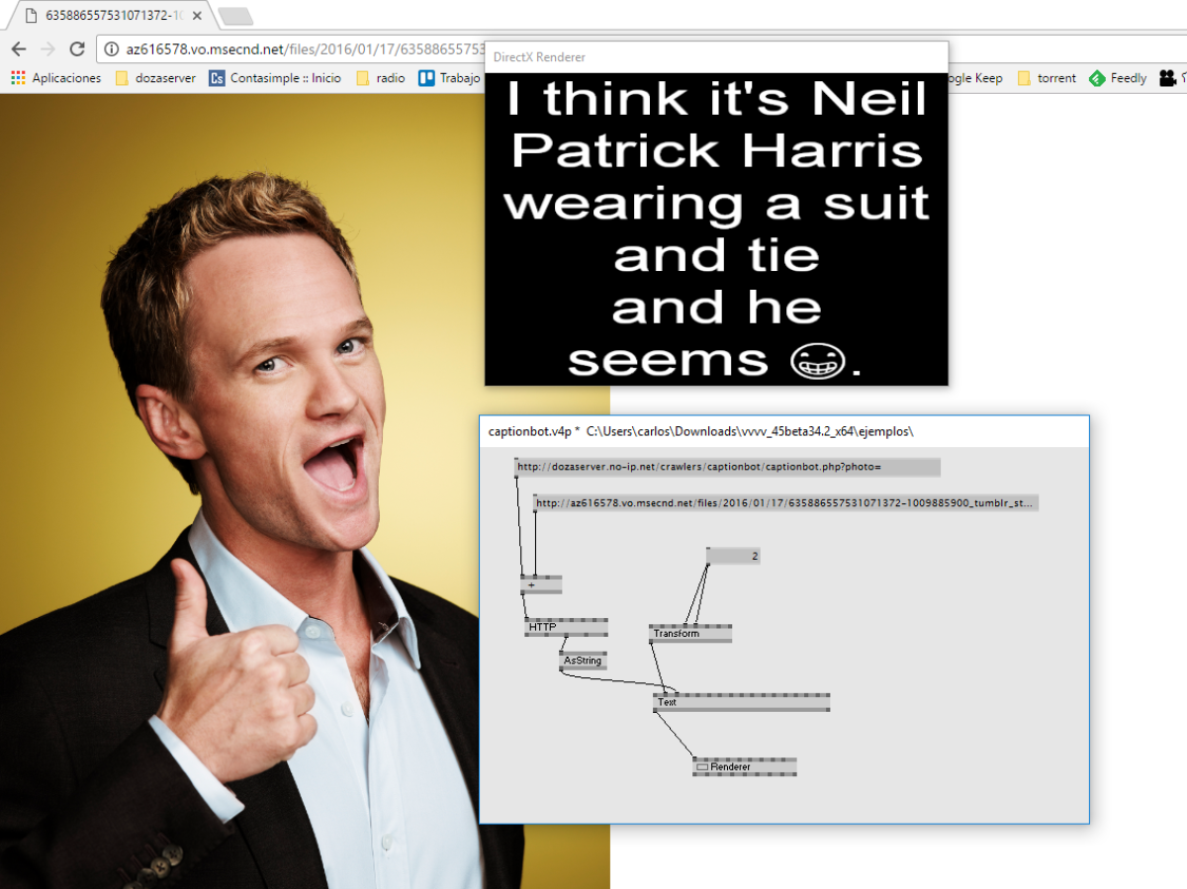Image resolution: width=1187 pixels, height=889 pixels.
Task: Close the current browser tab
Action: [x=197, y=16]
